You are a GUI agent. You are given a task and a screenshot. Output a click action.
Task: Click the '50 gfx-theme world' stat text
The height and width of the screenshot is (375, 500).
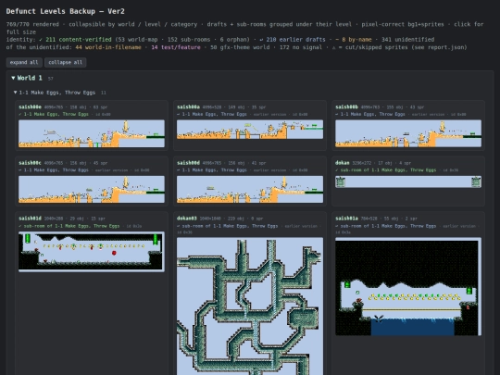coord(240,47)
